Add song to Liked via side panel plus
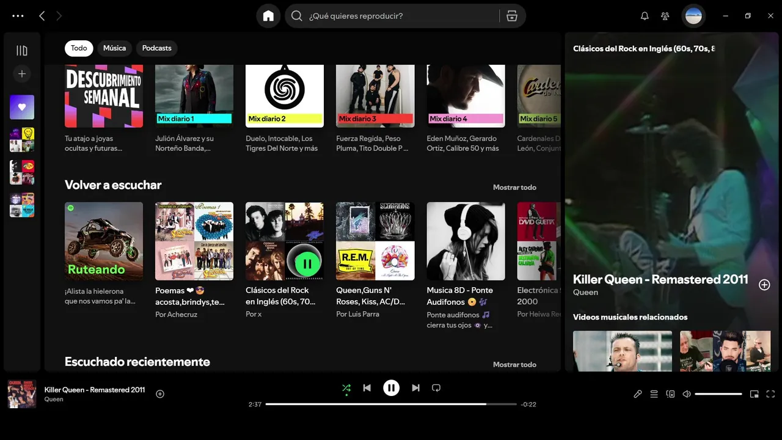Image resolution: width=782 pixels, height=440 pixels. point(764,284)
